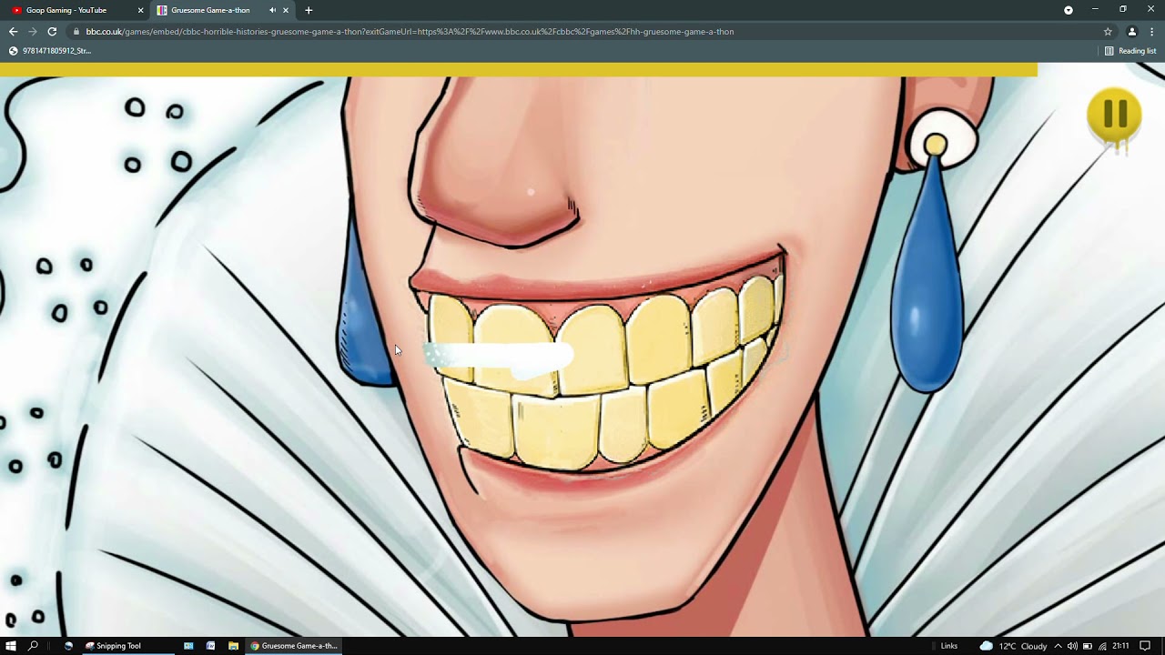Screen dimensions: 1165x655
Task: Close the Gruesome Game-a-thon tab
Action: click(286, 10)
